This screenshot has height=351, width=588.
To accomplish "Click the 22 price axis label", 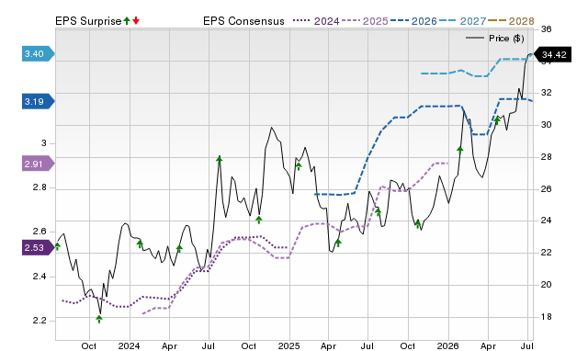I will click(x=547, y=253).
